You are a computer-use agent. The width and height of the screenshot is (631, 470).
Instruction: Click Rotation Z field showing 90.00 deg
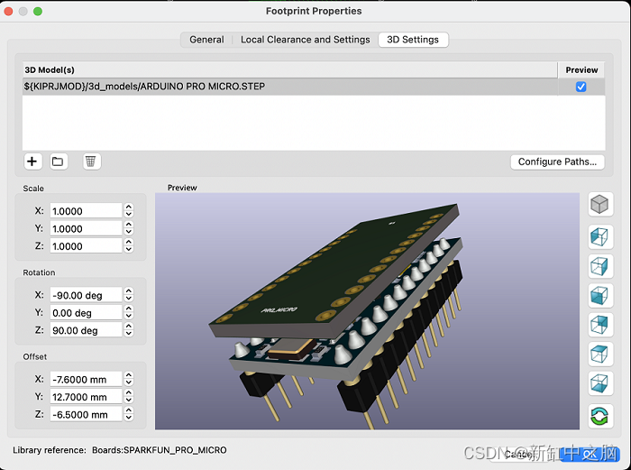click(86, 330)
